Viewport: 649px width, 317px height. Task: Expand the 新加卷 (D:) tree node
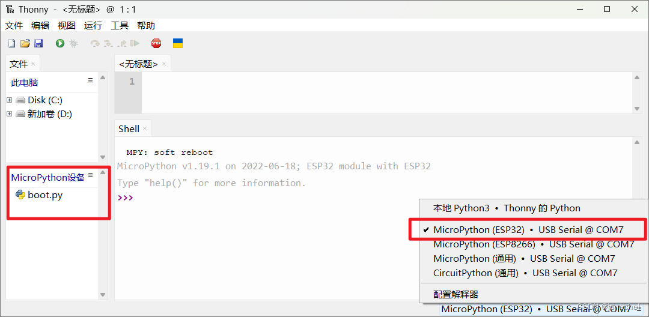pos(10,114)
